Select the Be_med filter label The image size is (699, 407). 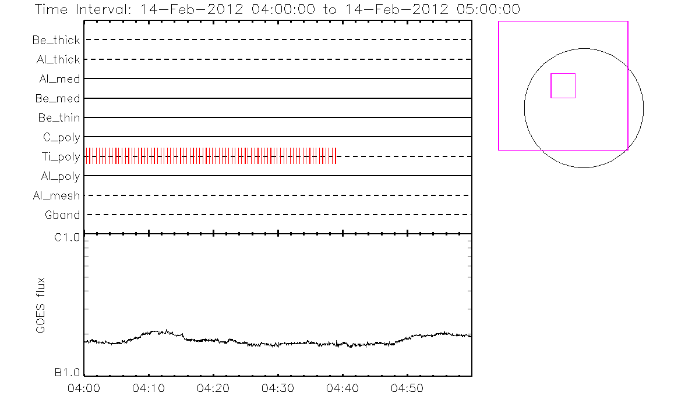(x=58, y=99)
